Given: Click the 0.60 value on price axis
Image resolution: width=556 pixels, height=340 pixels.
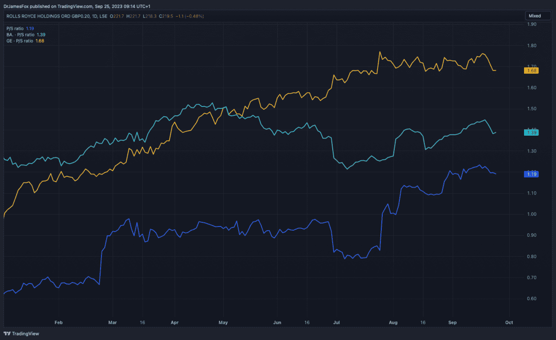Looking at the screenshot, I should coord(531,299).
